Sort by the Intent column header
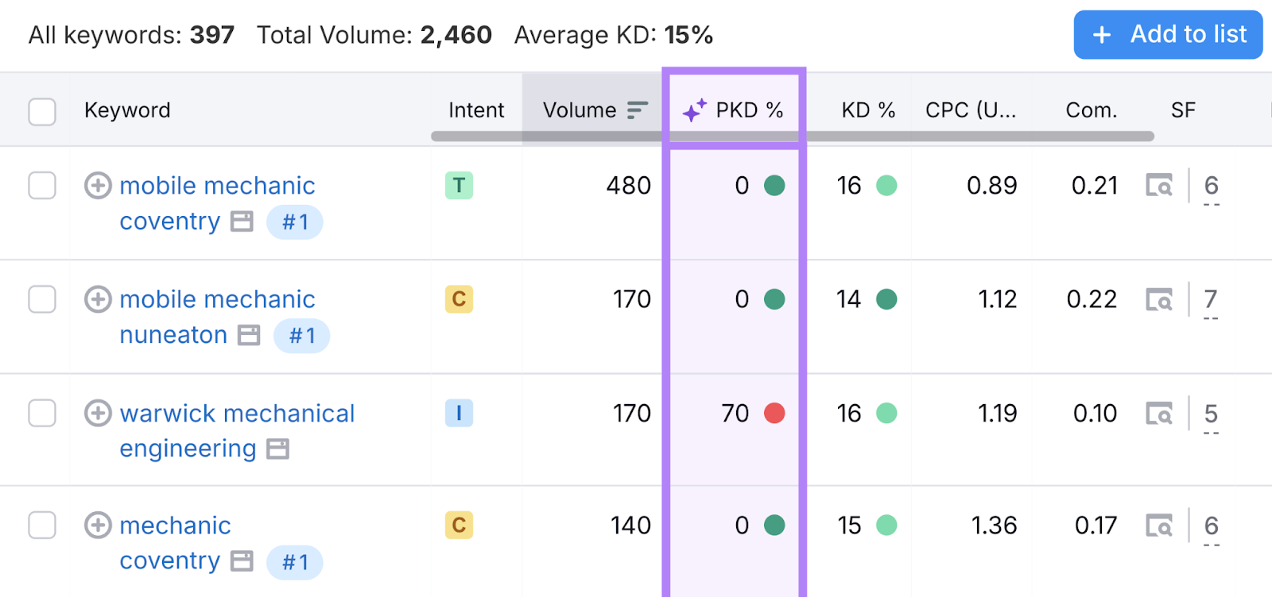This screenshot has width=1272, height=597. [x=475, y=110]
